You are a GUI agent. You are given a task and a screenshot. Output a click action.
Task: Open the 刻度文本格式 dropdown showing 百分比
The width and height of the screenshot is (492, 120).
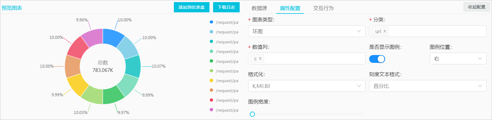pyautogui.click(x=428, y=86)
